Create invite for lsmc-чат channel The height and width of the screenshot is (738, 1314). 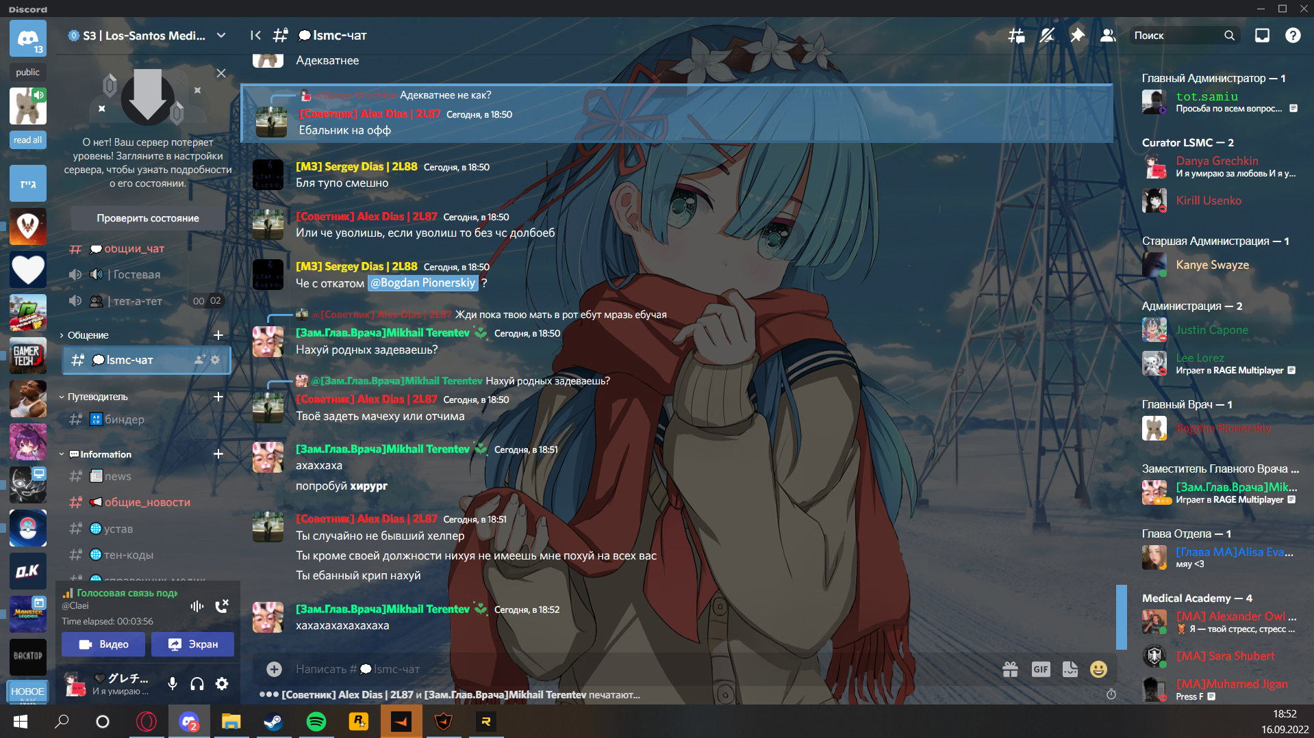200,360
